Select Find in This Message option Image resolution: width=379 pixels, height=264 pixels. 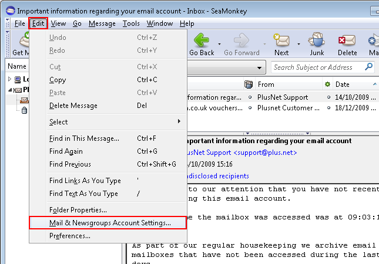84,138
